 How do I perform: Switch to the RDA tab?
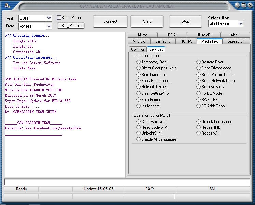point(172,35)
